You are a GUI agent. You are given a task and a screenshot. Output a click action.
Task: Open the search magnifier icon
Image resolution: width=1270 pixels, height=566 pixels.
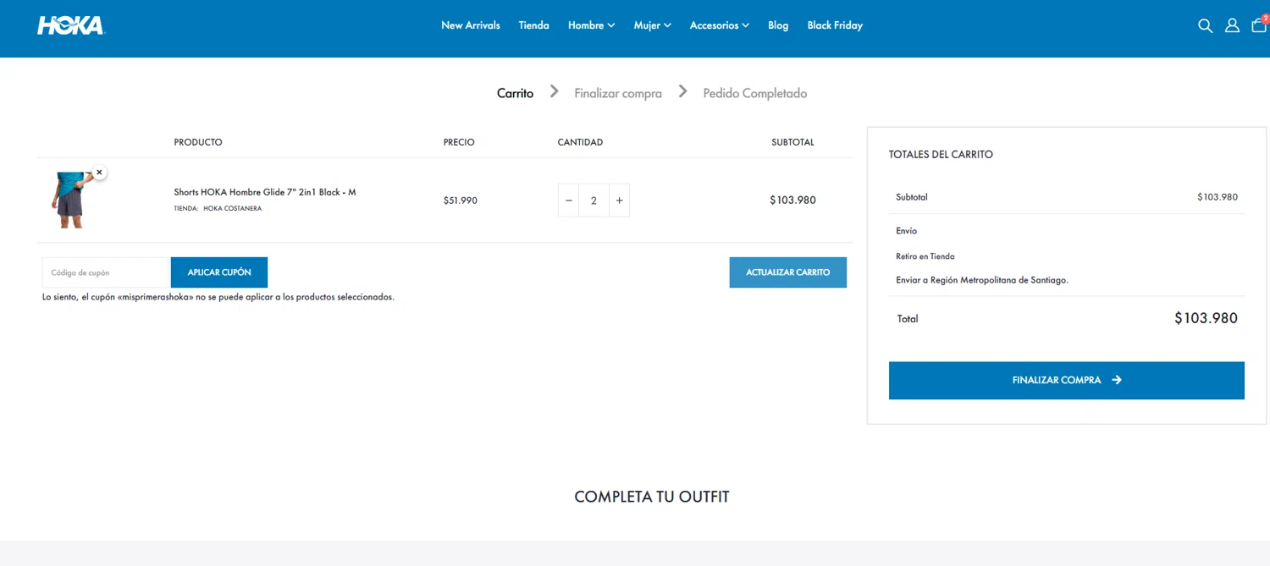tap(1205, 25)
